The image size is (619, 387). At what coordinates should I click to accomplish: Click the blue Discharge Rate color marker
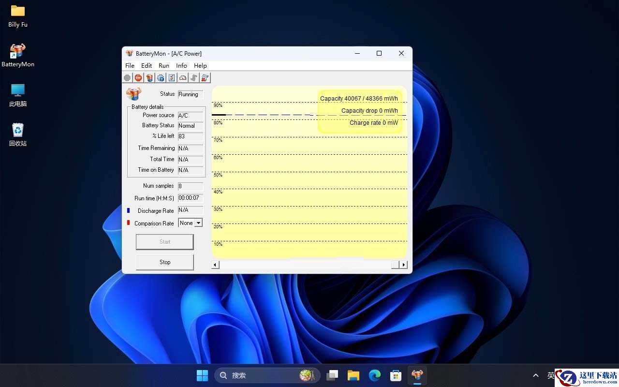click(x=128, y=210)
